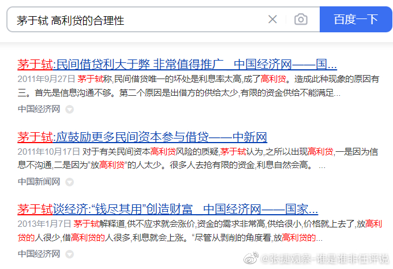Click the date 2013年1月7日 in third snippet
The height and width of the screenshot is (269, 393).
(x=44, y=223)
